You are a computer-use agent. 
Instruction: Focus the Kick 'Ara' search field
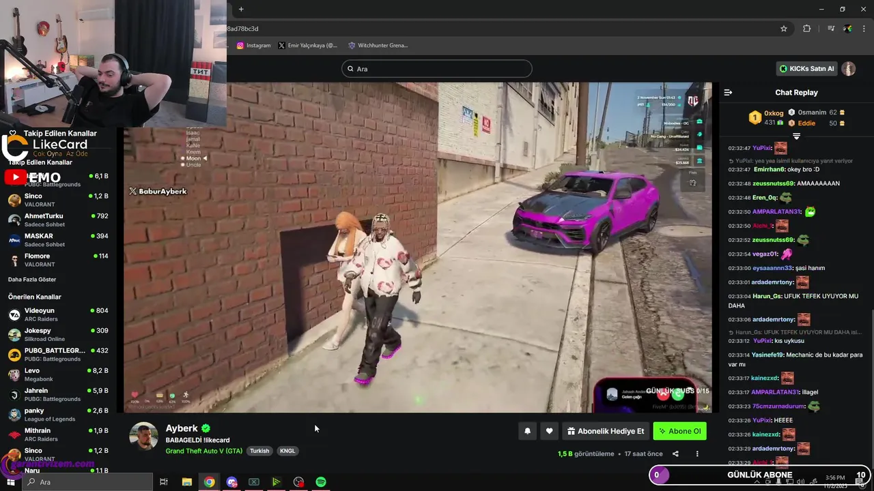coord(436,69)
